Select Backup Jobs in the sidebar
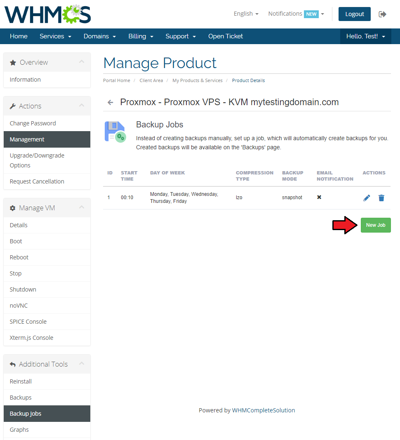The image size is (400, 440). coord(47,414)
